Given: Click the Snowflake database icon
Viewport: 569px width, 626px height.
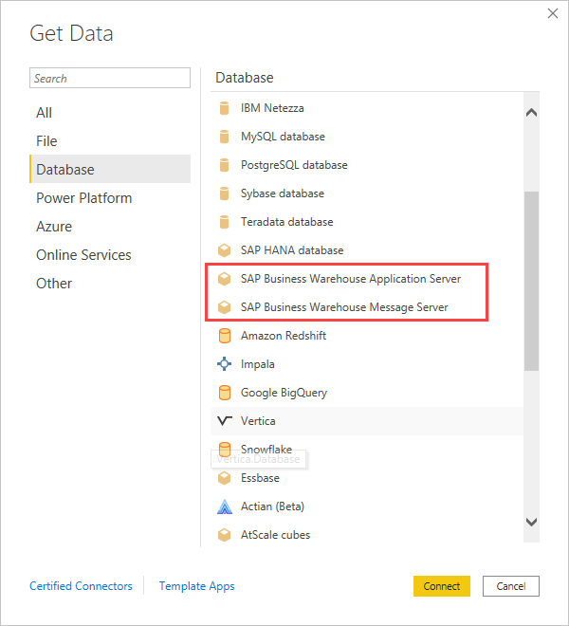Looking at the screenshot, I should tap(225, 450).
